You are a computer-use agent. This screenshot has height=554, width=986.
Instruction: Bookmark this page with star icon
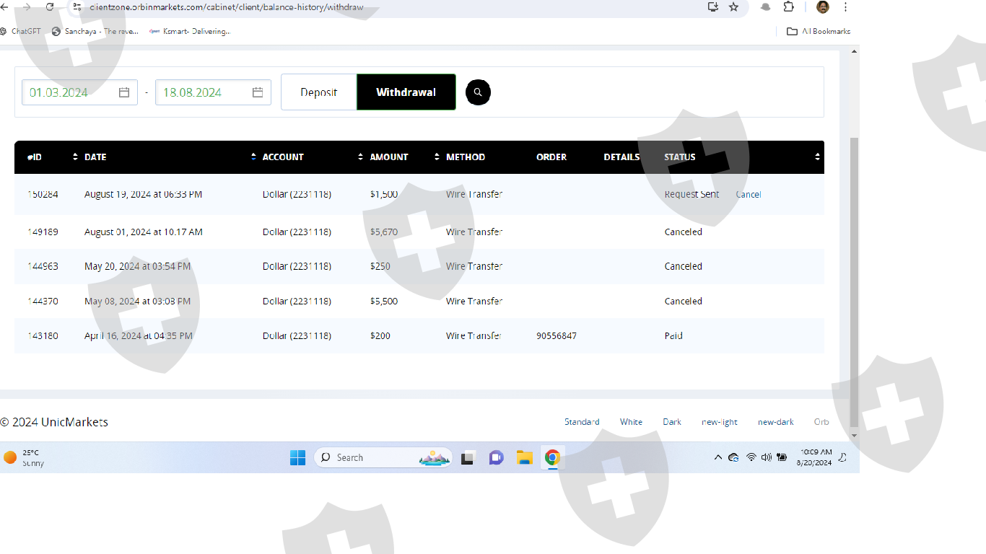tap(733, 7)
